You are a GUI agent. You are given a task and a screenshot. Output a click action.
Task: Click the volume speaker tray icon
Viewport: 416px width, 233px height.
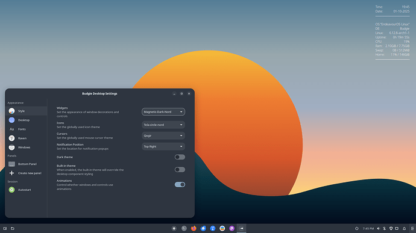(379, 229)
